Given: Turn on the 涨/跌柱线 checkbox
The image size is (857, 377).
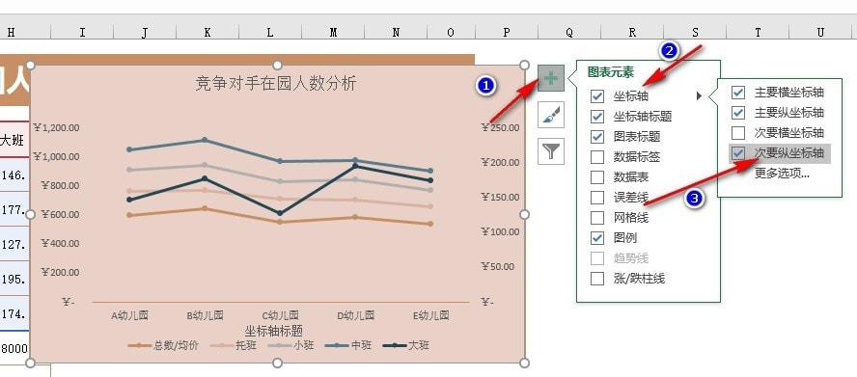Looking at the screenshot, I should pyautogui.click(x=597, y=279).
